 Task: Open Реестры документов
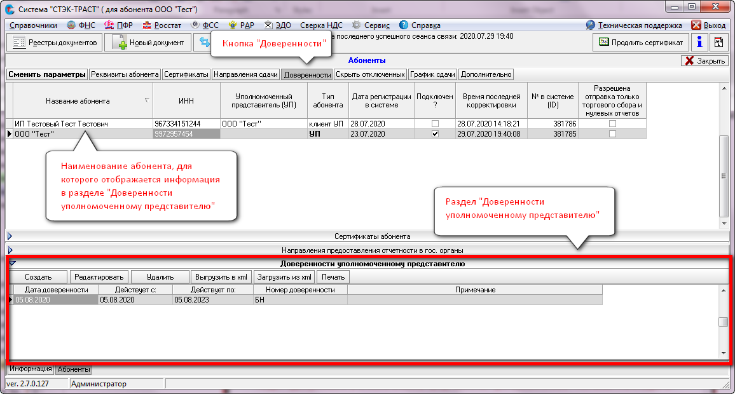click(55, 43)
